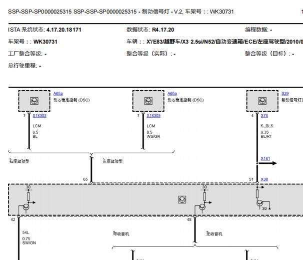Click pin number 65
The height and width of the screenshot is (260, 303).
85,179
